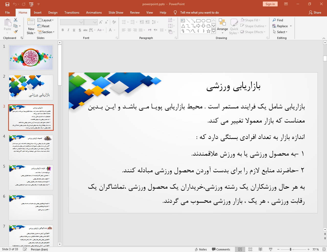Viewport: 327px width, 252px height.
Task: Open the Select dropdown in Editing
Action: (x=280, y=32)
